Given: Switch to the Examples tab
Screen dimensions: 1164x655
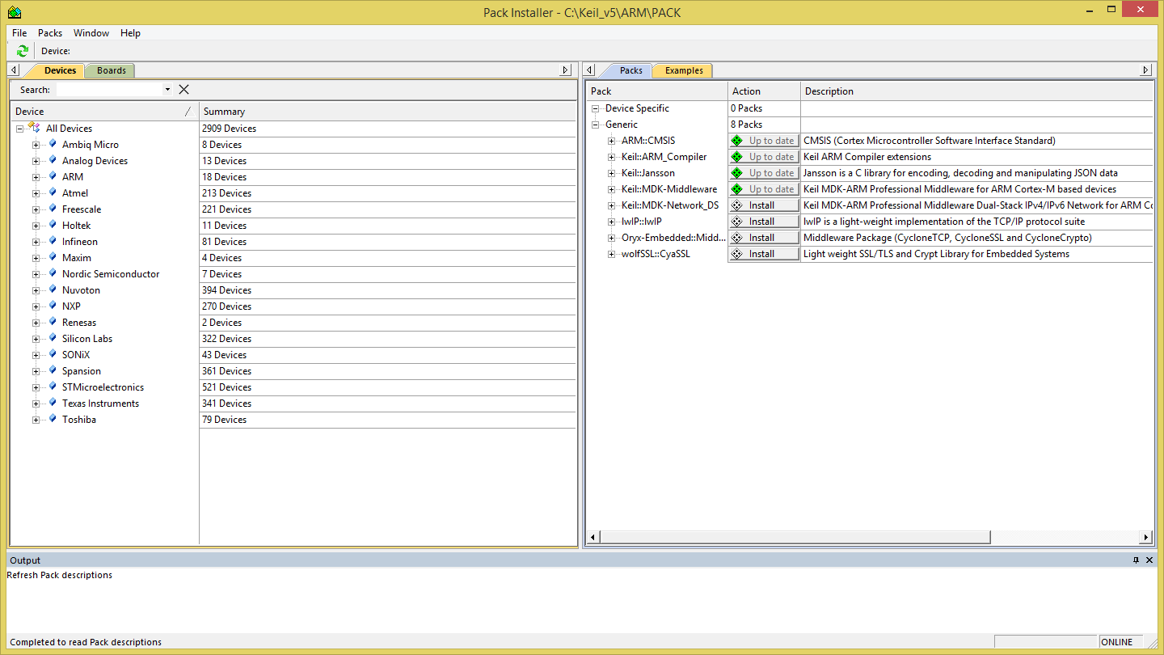Looking at the screenshot, I should click(x=684, y=70).
